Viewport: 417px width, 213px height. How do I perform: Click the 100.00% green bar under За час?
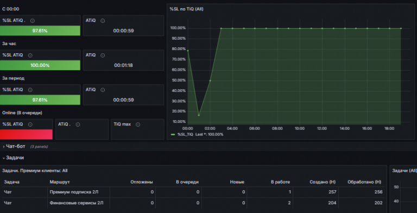[x=40, y=65]
